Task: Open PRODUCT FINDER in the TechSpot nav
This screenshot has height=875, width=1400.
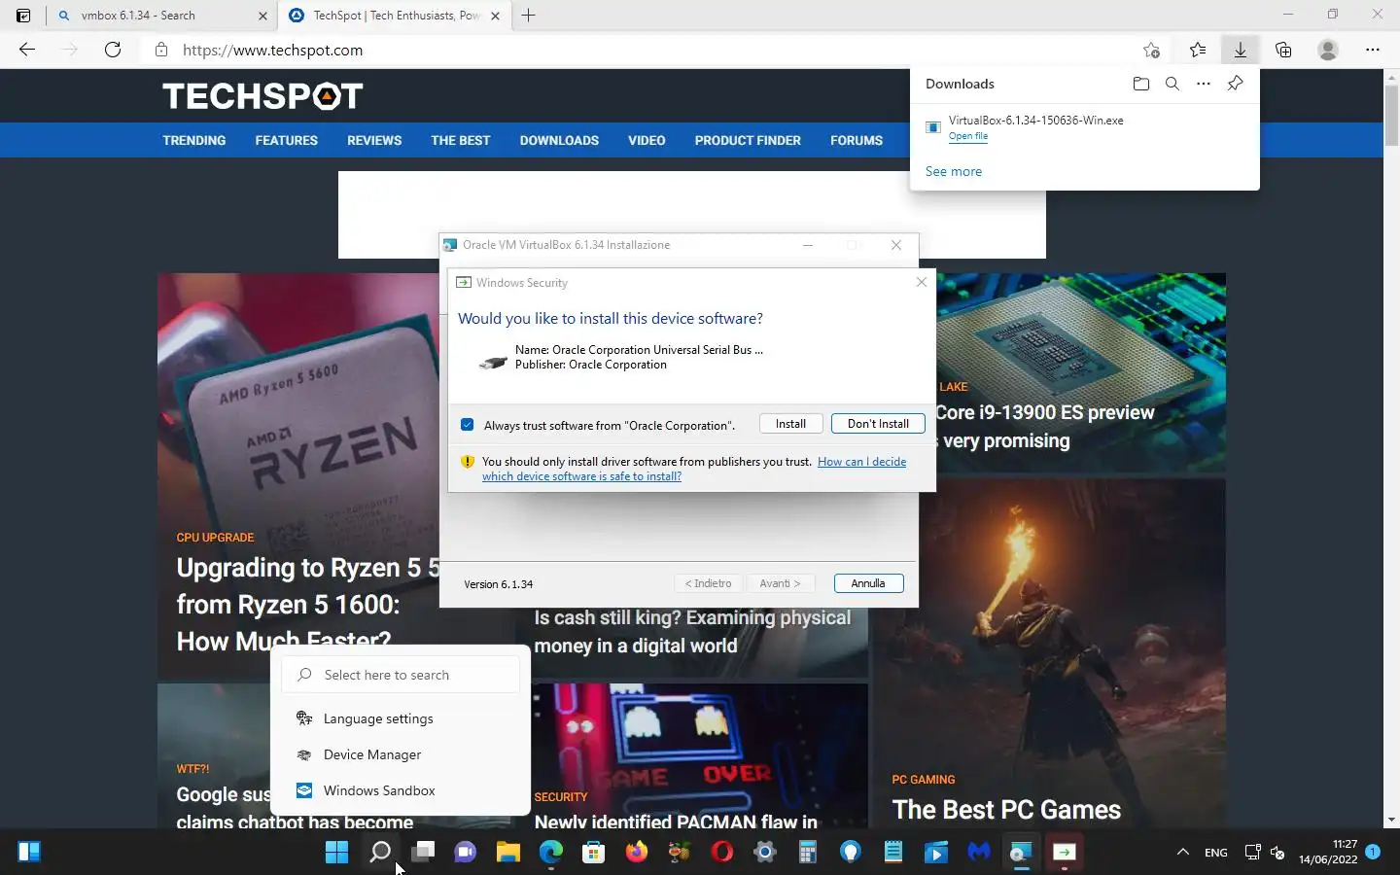Action: point(748,140)
